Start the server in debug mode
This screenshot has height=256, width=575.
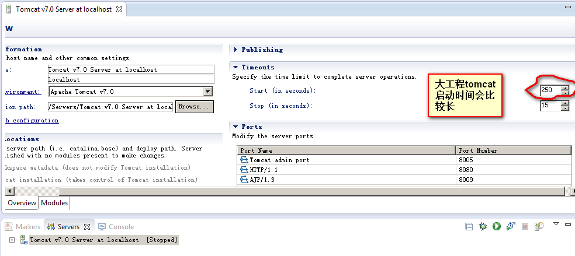pos(483,226)
